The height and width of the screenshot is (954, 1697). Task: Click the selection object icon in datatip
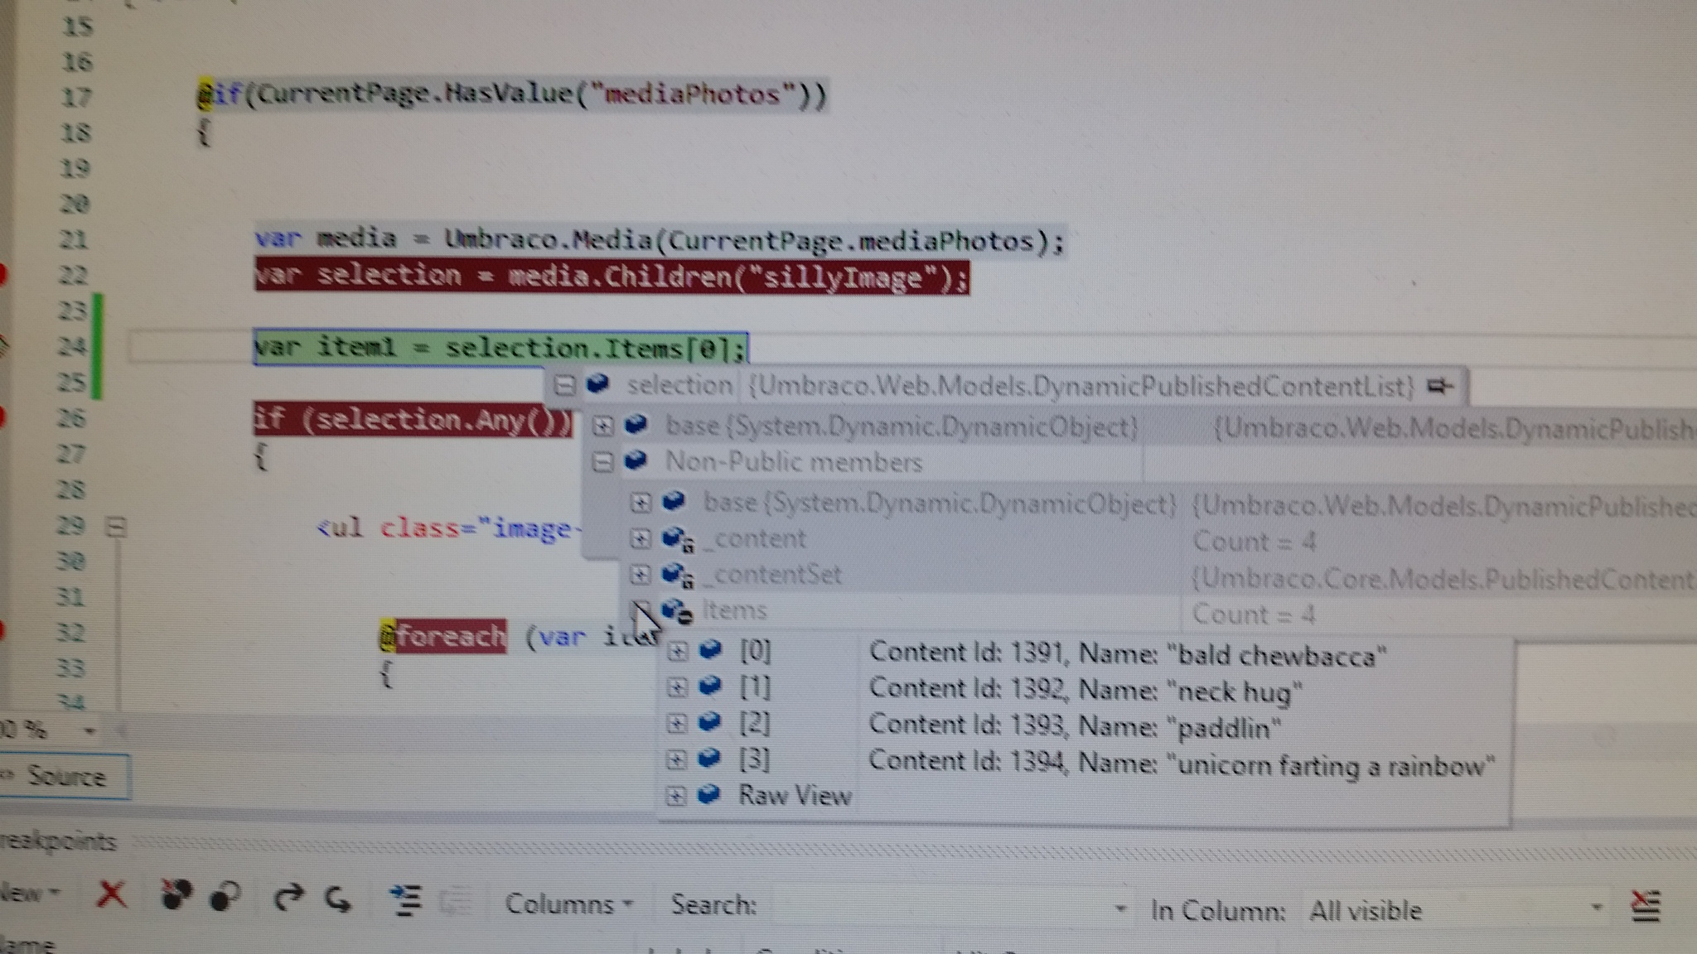(x=597, y=384)
